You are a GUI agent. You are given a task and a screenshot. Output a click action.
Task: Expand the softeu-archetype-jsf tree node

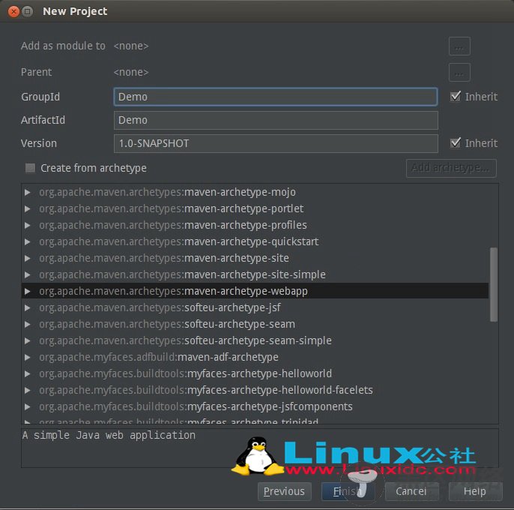[x=28, y=307]
